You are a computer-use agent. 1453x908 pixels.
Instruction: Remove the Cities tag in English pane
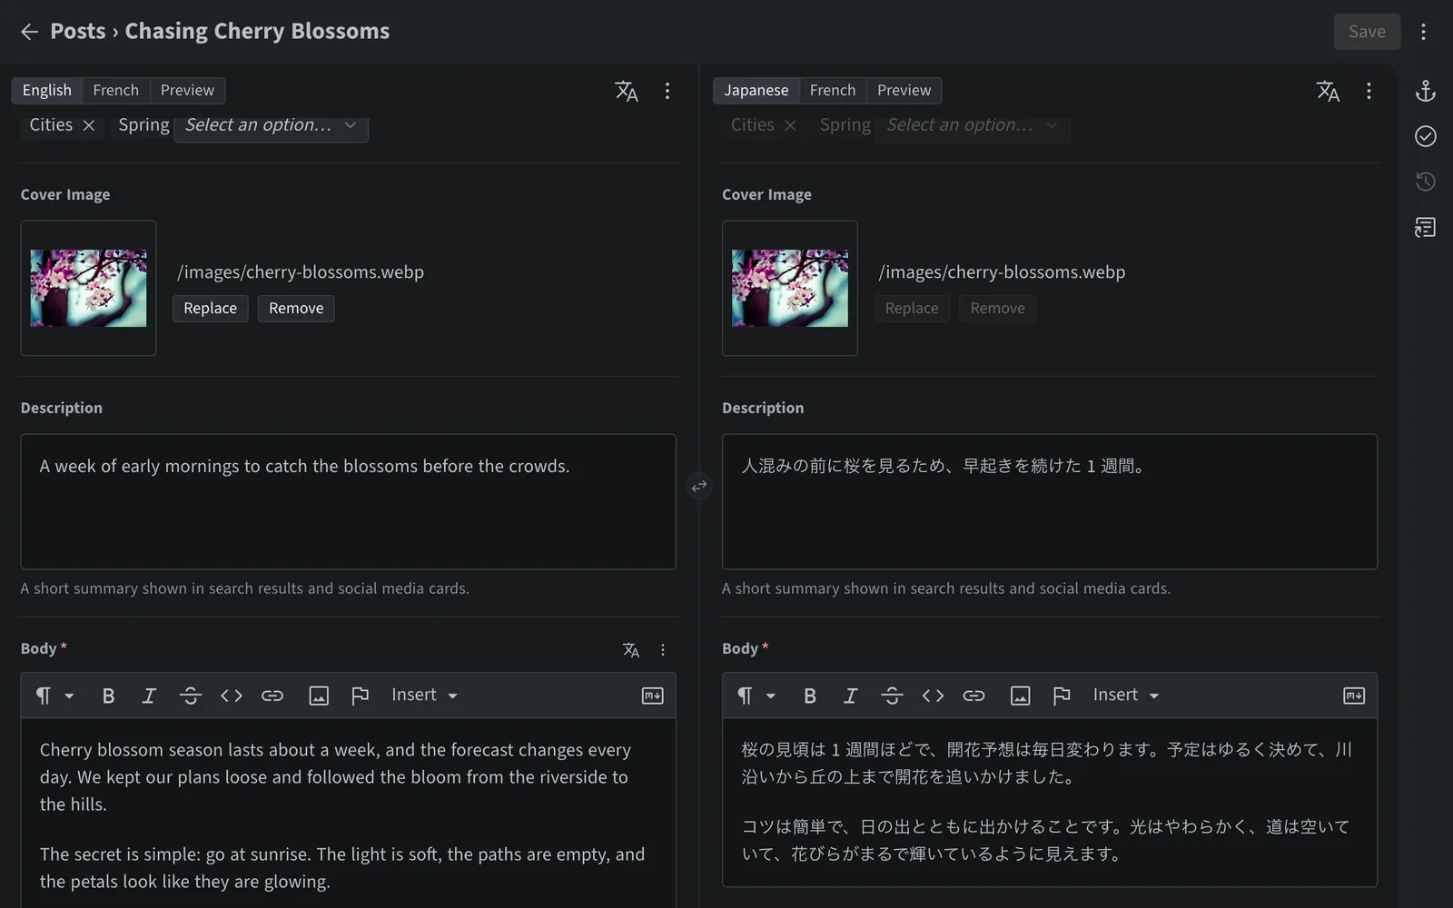88,125
